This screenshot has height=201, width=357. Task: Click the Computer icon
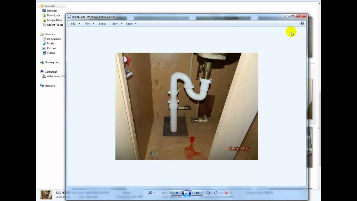pyautogui.click(x=42, y=72)
